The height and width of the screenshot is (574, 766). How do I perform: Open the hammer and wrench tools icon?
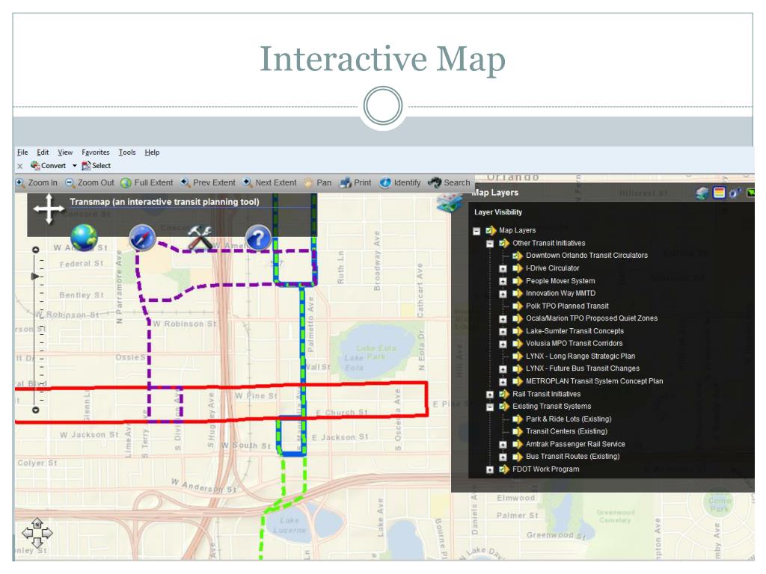click(x=200, y=238)
